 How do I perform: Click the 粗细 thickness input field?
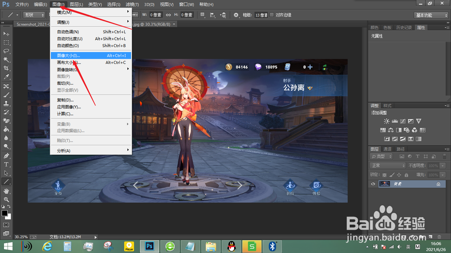[261, 15]
